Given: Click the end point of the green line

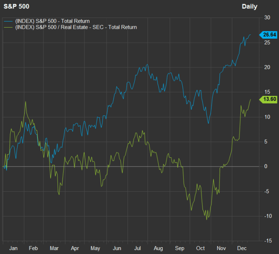Looking at the screenshot, I should click(x=251, y=99).
